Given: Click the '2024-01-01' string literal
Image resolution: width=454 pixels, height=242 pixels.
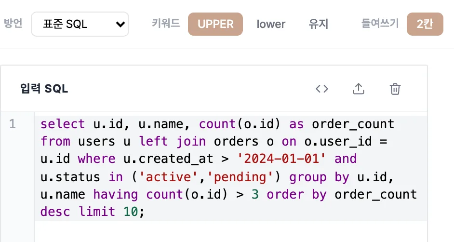Looking at the screenshot, I should coord(282,159).
